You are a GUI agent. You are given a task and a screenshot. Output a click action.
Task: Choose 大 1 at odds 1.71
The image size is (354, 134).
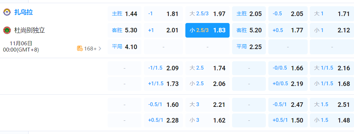click(x=332, y=14)
